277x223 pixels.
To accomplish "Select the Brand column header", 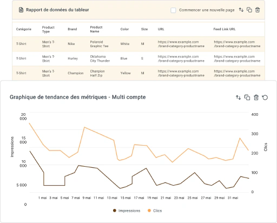I will click(72, 29).
